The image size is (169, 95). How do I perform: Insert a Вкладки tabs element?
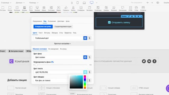90,8
